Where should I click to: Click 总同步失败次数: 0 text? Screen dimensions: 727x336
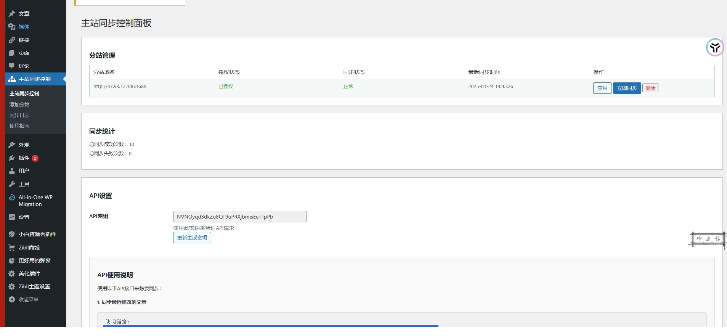111,153
